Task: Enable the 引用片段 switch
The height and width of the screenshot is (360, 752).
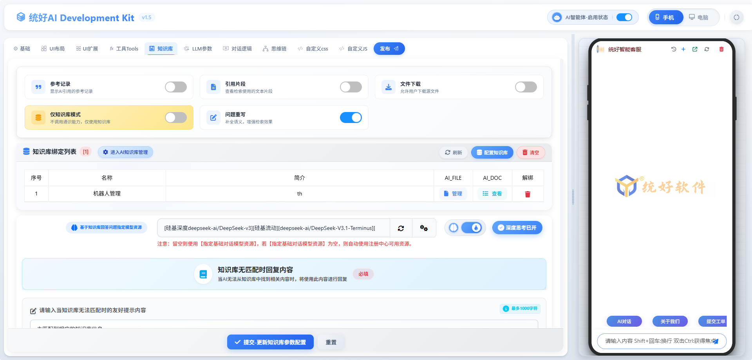Action: pos(351,87)
